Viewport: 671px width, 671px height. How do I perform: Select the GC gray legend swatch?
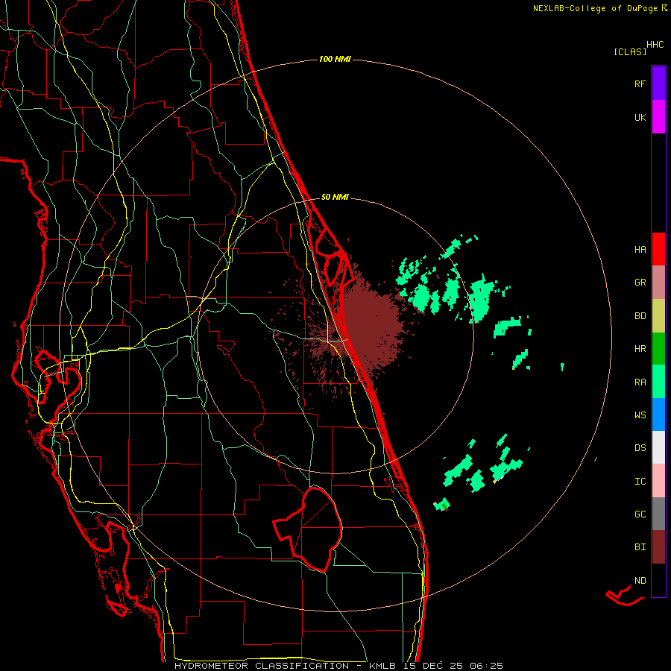658,514
